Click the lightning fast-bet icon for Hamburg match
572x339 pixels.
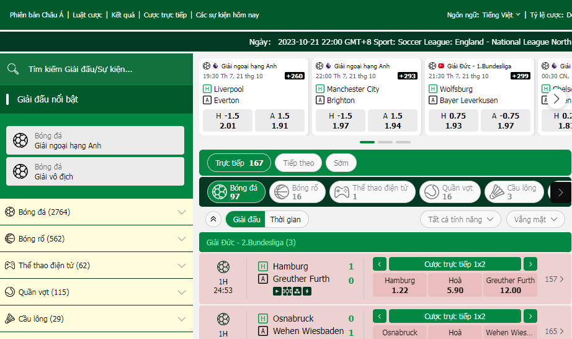click(307, 291)
